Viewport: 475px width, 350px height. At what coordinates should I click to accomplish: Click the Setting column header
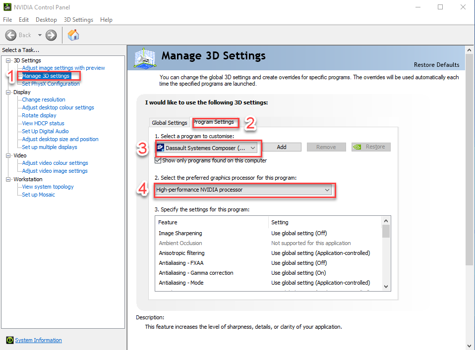(325, 222)
